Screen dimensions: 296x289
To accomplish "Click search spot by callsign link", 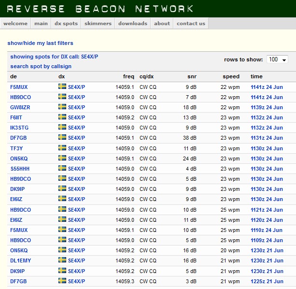I will click(x=37, y=66).
